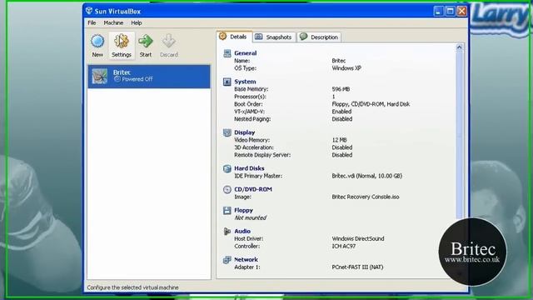Open the CD/DVD-ROM settings link

(x=253, y=189)
